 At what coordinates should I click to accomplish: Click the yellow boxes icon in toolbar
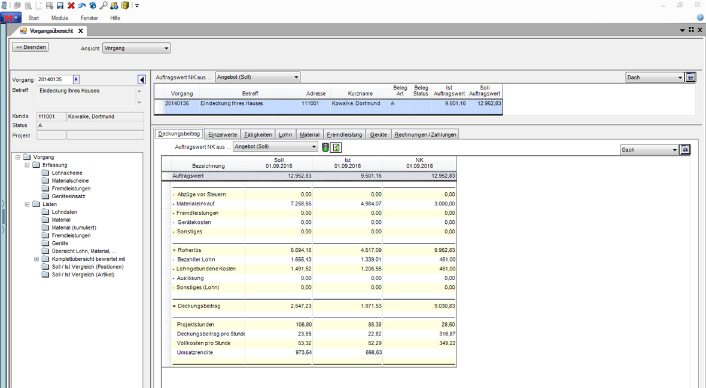tap(125, 5)
